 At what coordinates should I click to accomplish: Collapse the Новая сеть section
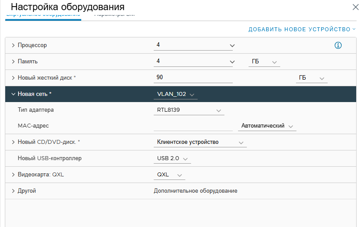click(x=13, y=94)
